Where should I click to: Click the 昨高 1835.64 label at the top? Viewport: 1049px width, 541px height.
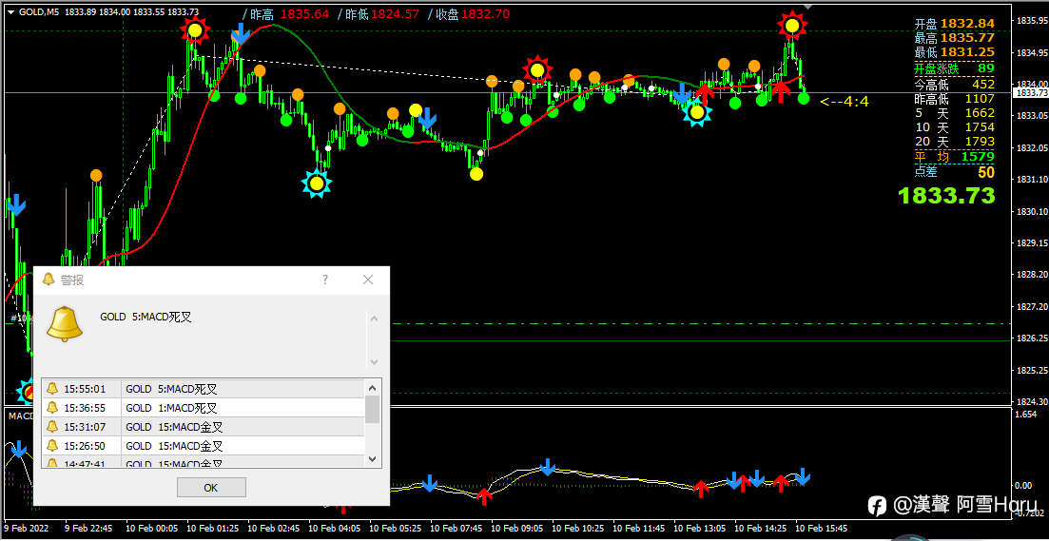click(285, 14)
